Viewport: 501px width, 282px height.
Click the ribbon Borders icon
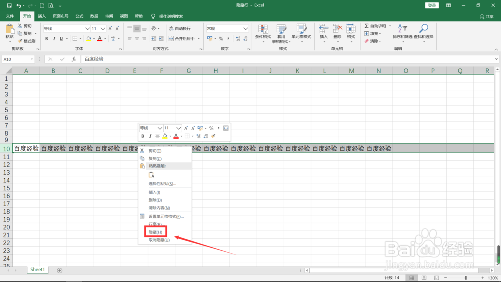75,39
